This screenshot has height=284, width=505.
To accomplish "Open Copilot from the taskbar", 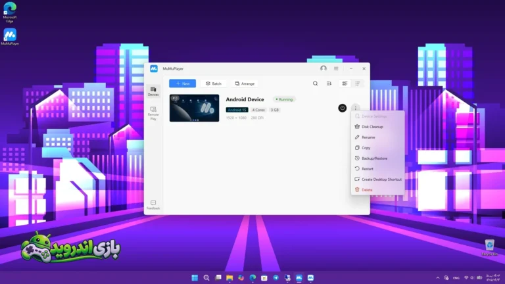I will pos(241,277).
